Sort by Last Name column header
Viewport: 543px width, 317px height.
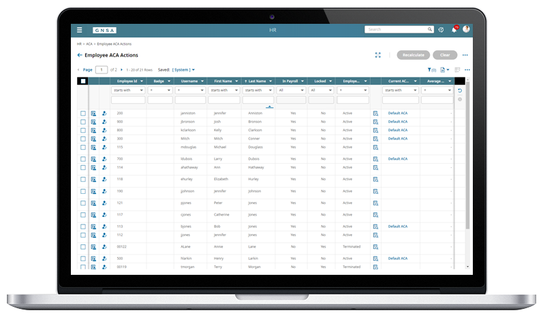257,81
